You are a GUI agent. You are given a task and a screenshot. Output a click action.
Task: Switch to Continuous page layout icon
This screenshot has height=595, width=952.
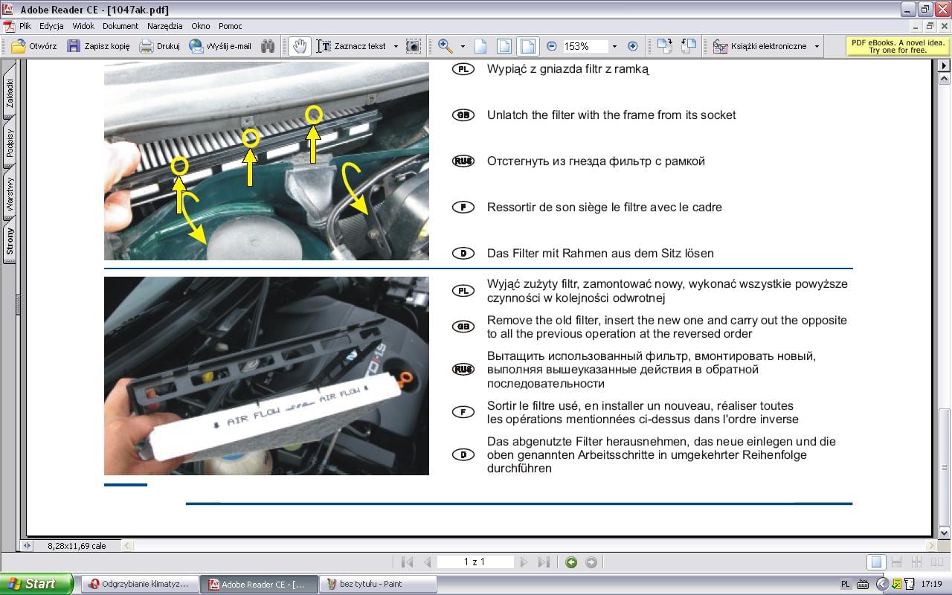click(896, 562)
